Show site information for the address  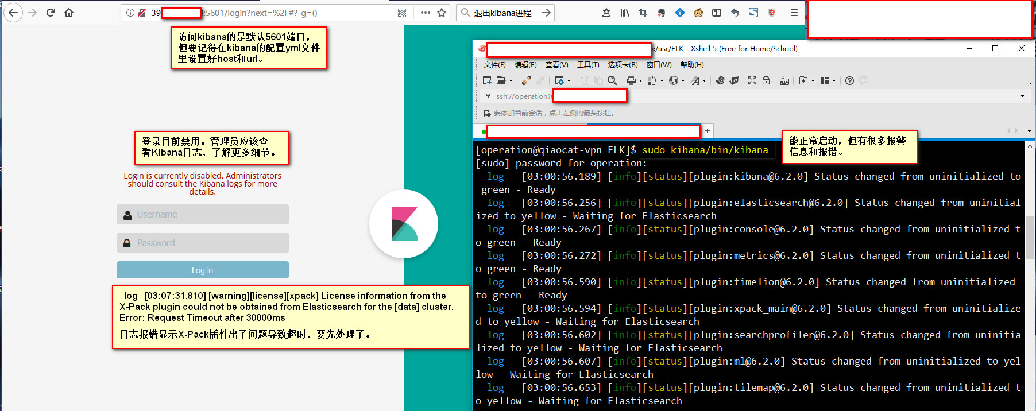(x=130, y=13)
